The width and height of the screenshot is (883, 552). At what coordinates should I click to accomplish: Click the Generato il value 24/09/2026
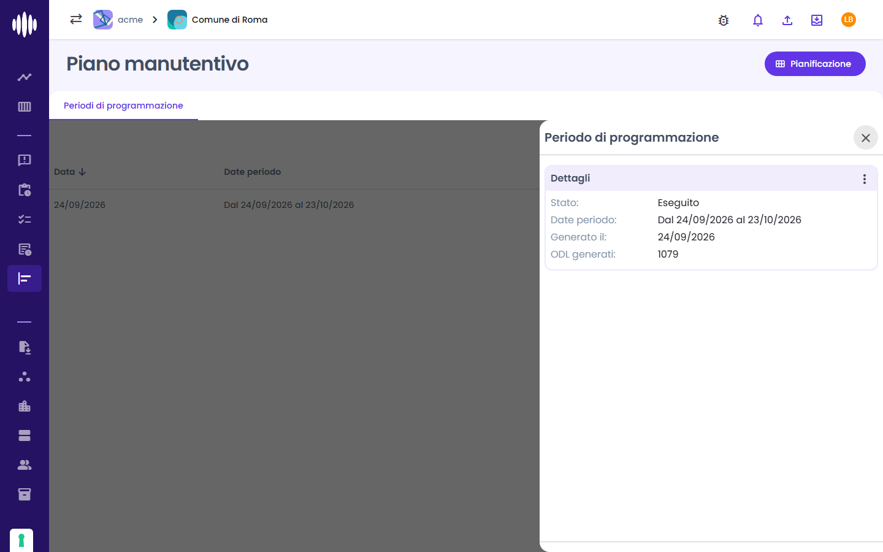pos(686,237)
